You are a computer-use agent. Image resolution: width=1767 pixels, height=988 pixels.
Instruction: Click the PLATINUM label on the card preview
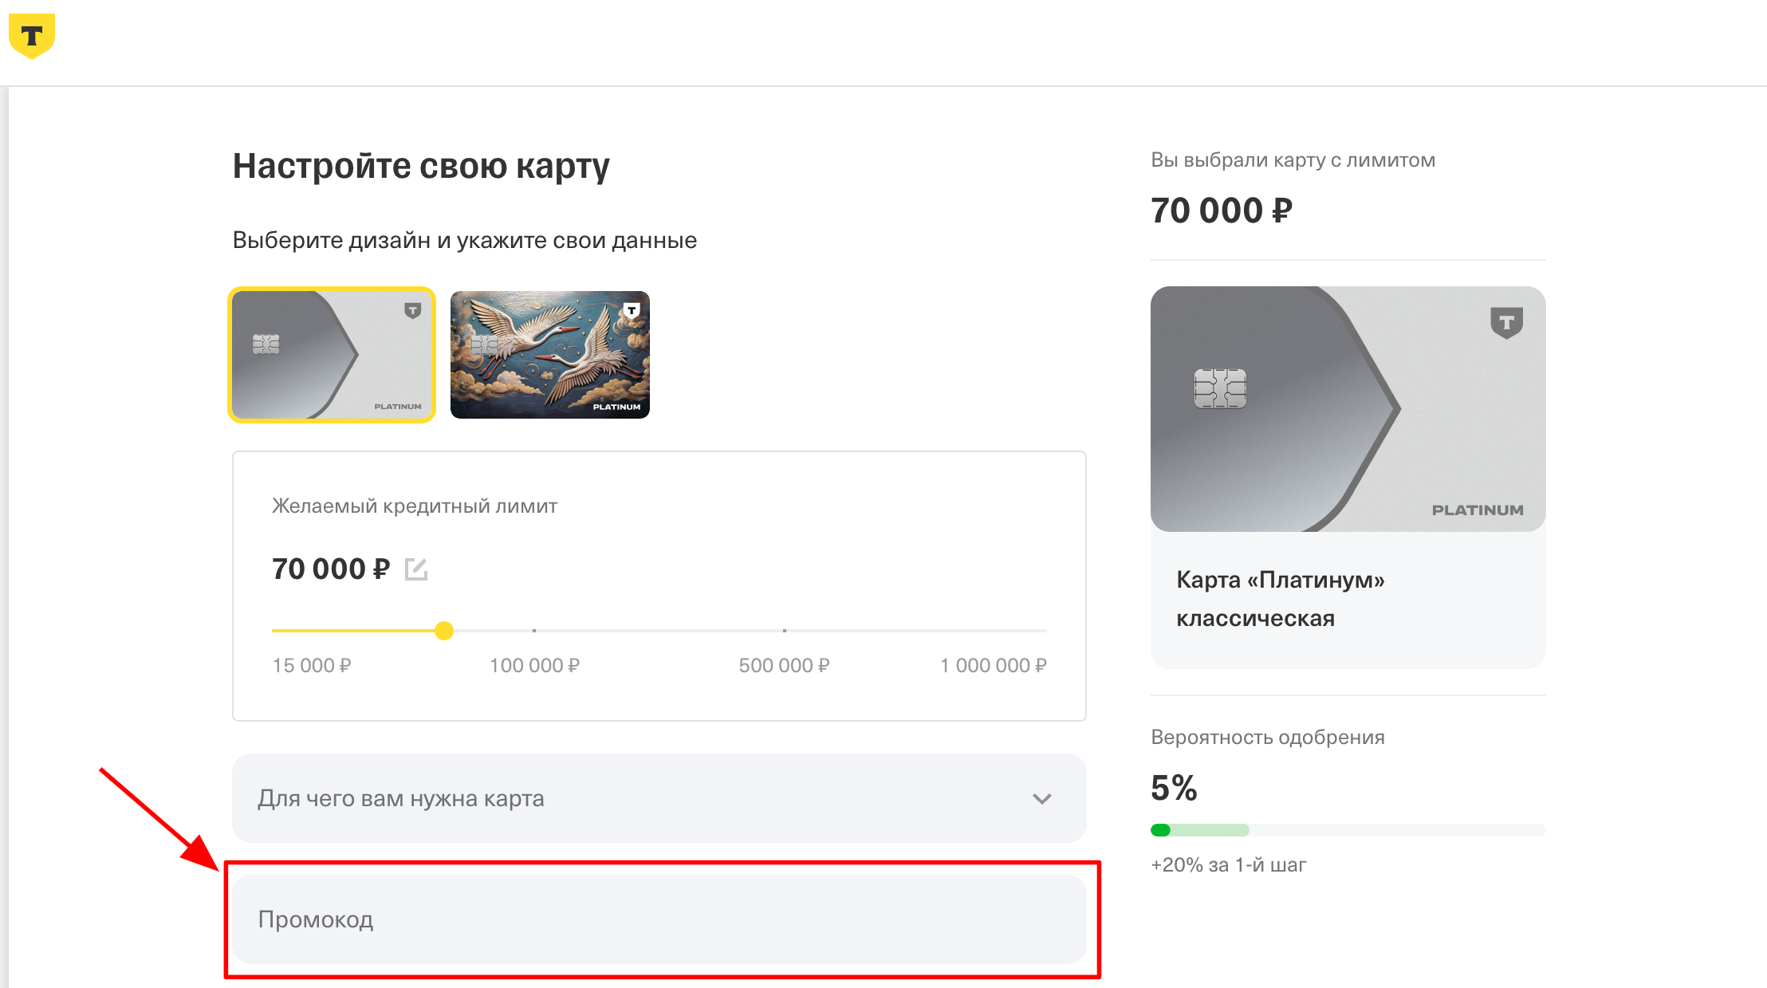coord(1475,510)
